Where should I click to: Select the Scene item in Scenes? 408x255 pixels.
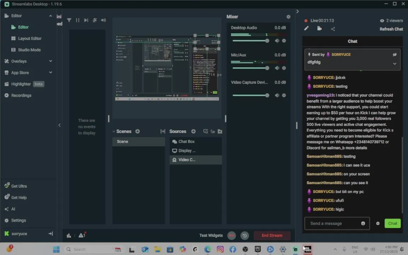pyautogui.click(x=138, y=142)
